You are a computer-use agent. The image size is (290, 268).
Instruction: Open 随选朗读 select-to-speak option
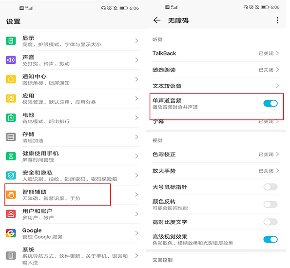[x=216, y=70]
